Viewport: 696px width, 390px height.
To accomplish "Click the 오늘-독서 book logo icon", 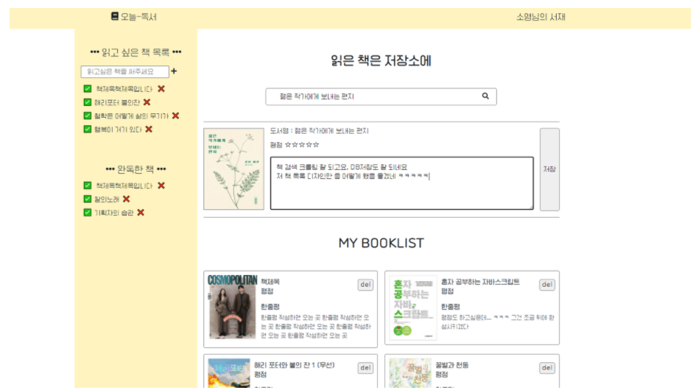I will pyautogui.click(x=114, y=16).
